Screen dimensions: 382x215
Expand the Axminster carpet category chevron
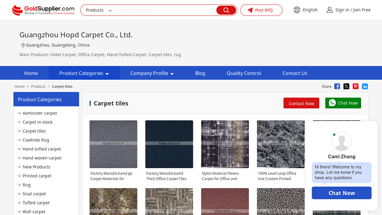19,113
